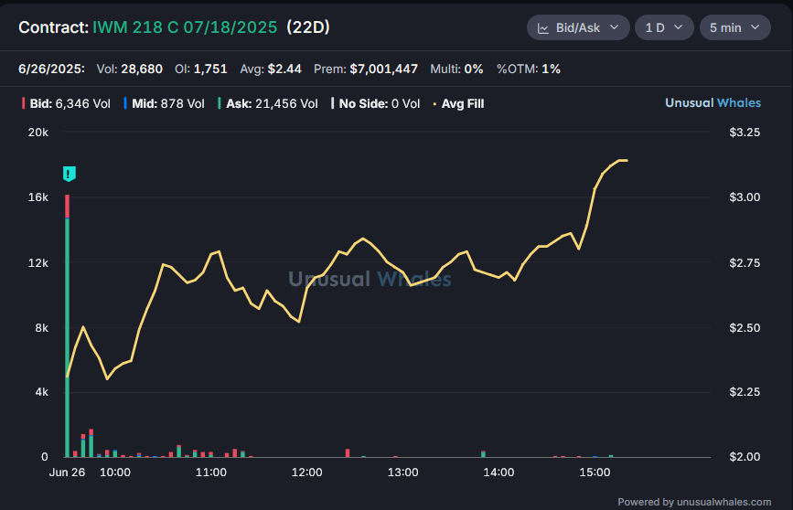Click the Multi: 0% value
The height and width of the screenshot is (510, 793).
(456, 69)
